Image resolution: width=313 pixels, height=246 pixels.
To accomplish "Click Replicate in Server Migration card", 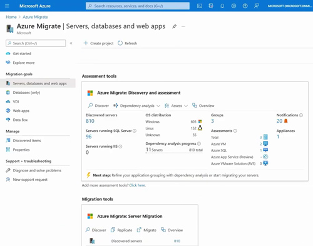I will point(121,230).
